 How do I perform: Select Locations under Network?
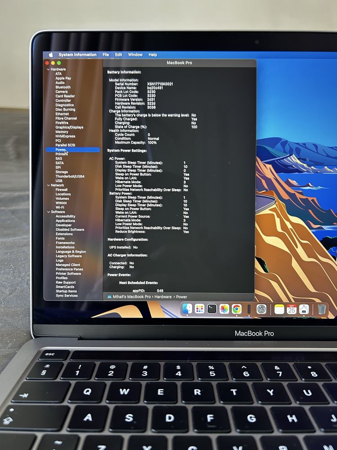[x=63, y=194]
